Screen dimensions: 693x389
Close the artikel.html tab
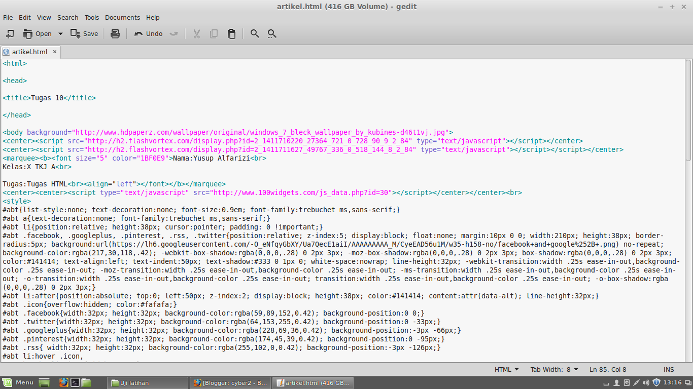54,51
